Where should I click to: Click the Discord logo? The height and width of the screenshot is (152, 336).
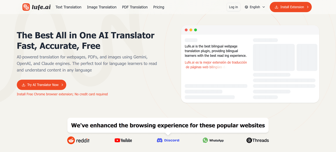click(168, 140)
